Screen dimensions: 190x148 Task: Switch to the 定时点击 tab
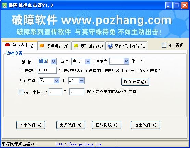pos(88,46)
